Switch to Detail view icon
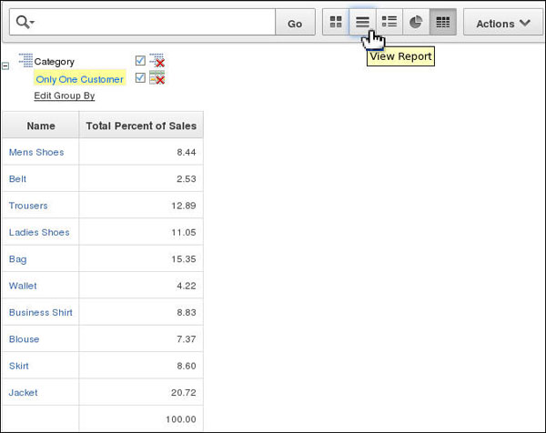 pyautogui.click(x=389, y=22)
